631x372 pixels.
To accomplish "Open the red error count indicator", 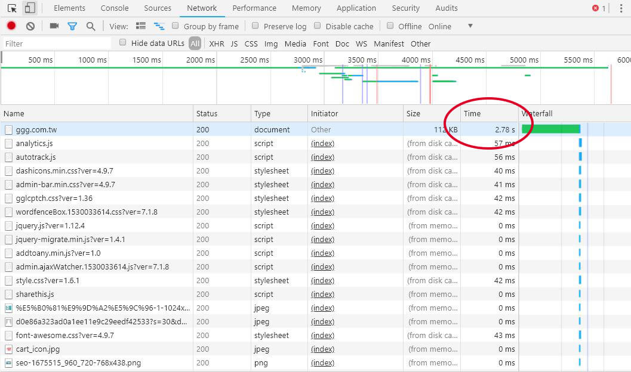I will tap(599, 8).
